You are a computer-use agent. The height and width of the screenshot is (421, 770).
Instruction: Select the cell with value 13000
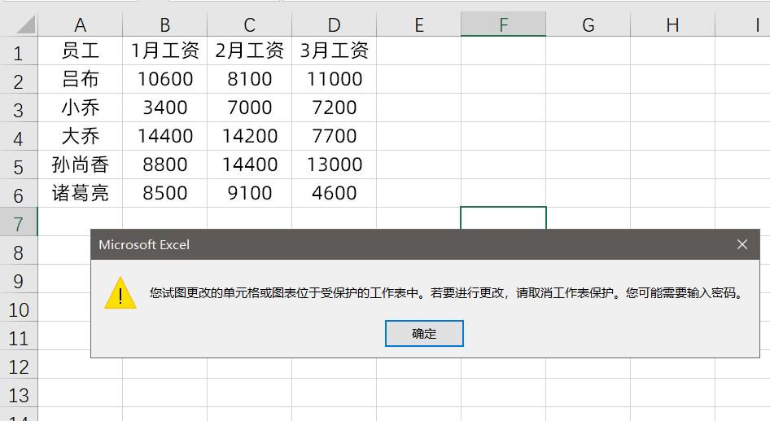tap(334, 164)
